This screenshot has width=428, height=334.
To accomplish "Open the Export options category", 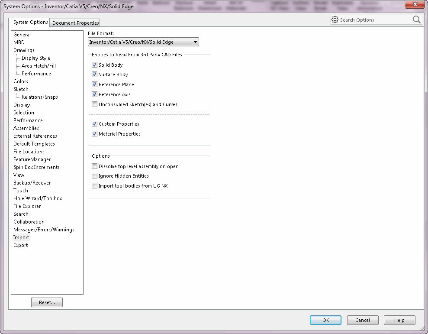I will [x=20, y=245].
